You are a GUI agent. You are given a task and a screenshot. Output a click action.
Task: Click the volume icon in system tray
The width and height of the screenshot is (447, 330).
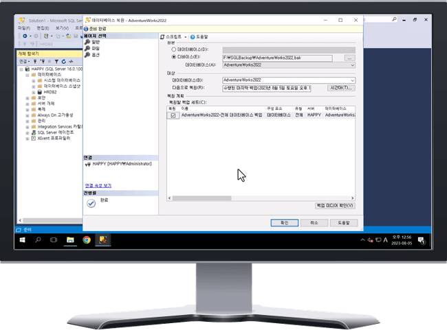pyautogui.click(x=370, y=240)
